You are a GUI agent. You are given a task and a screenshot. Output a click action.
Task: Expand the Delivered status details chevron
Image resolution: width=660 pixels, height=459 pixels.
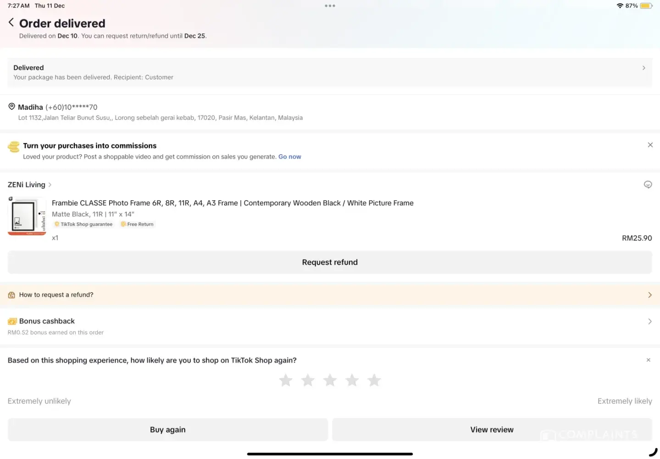pyautogui.click(x=643, y=68)
